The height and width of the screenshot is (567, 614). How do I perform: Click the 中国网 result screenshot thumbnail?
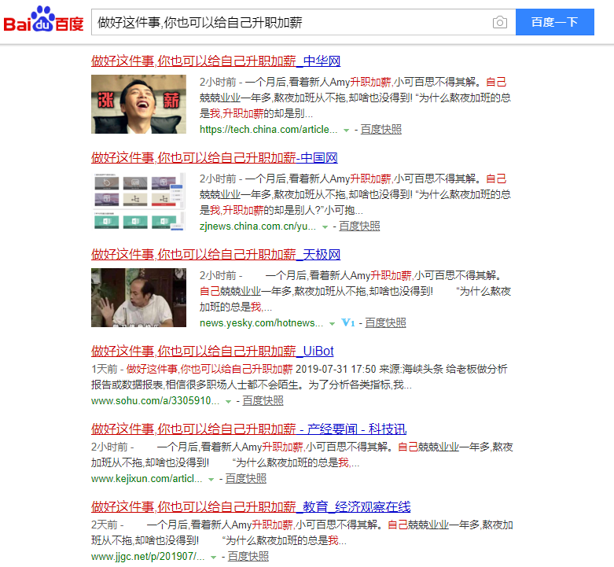click(x=138, y=201)
